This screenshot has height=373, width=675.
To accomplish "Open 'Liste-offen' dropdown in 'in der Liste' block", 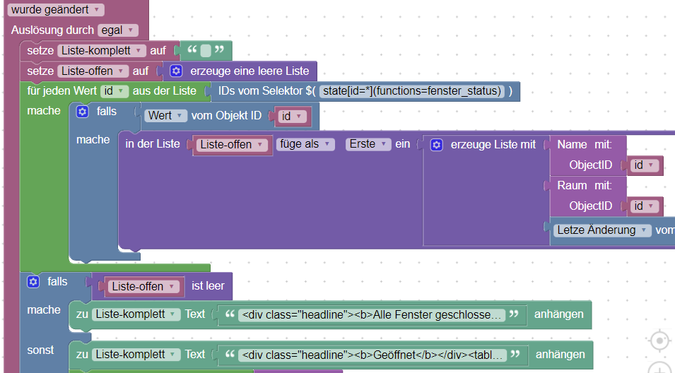I will pyautogui.click(x=232, y=145).
